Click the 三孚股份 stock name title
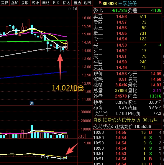The image size is (164, 165). 127,4
